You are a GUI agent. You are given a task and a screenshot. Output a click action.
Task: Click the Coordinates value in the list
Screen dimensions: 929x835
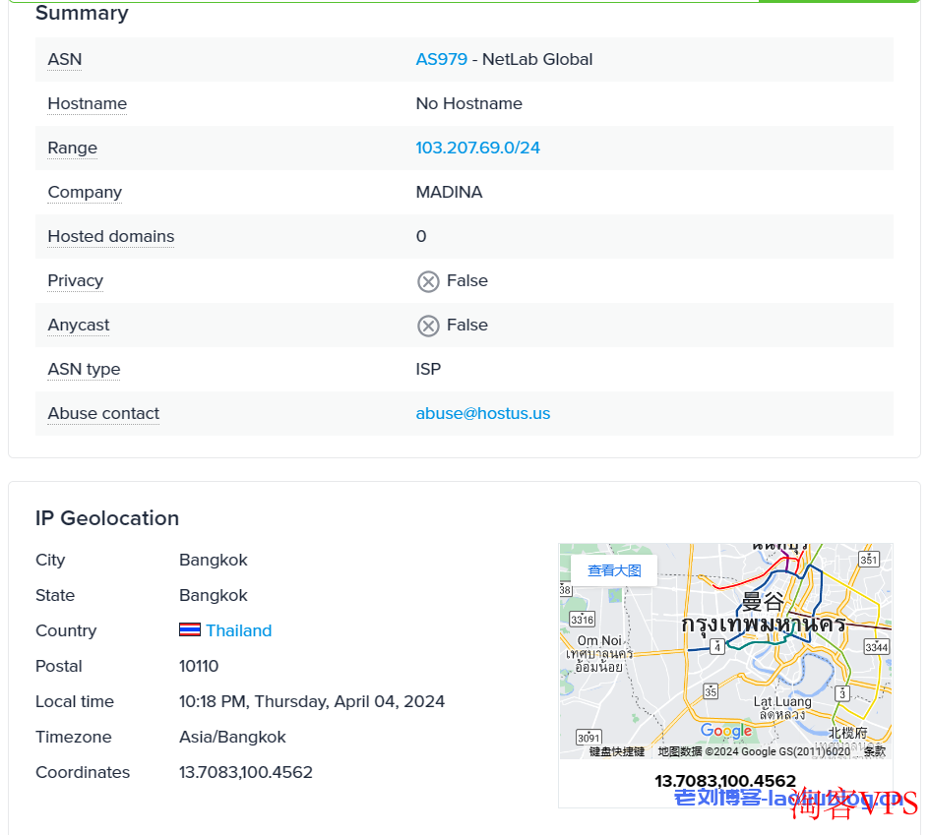pyautogui.click(x=245, y=772)
